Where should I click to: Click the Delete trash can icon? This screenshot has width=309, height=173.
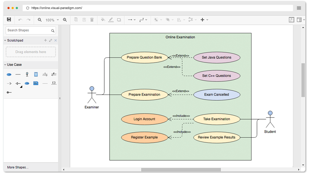pos(92,20)
